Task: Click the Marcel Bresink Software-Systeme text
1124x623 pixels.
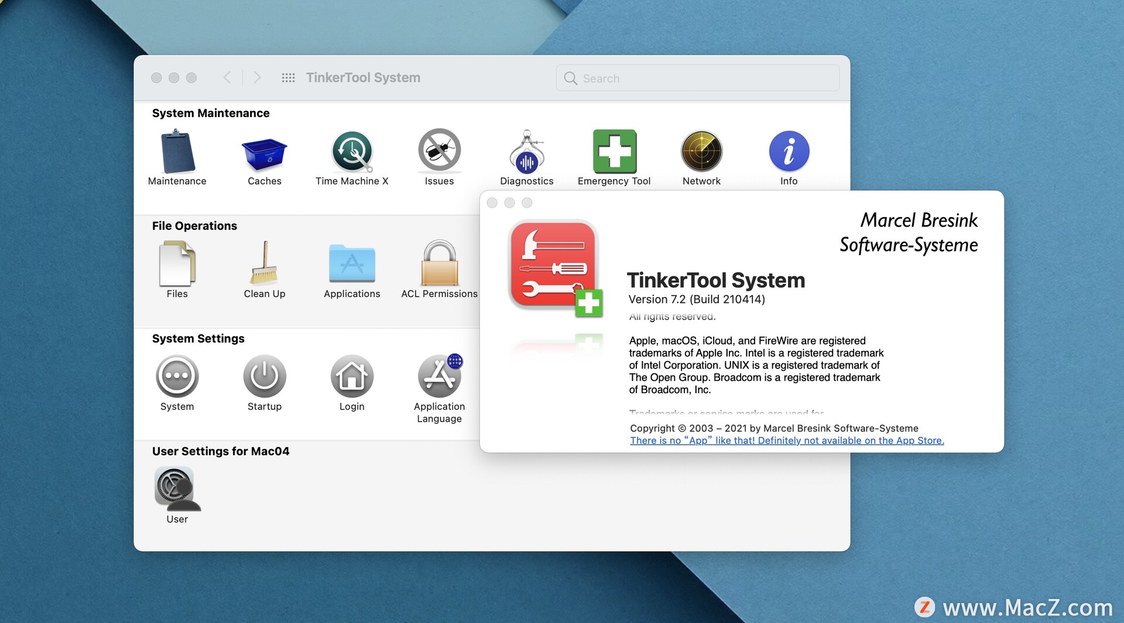Action: (x=909, y=232)
